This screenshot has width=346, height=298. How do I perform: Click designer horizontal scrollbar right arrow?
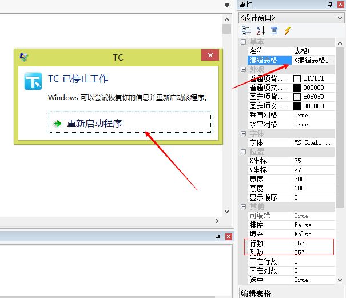217,221
